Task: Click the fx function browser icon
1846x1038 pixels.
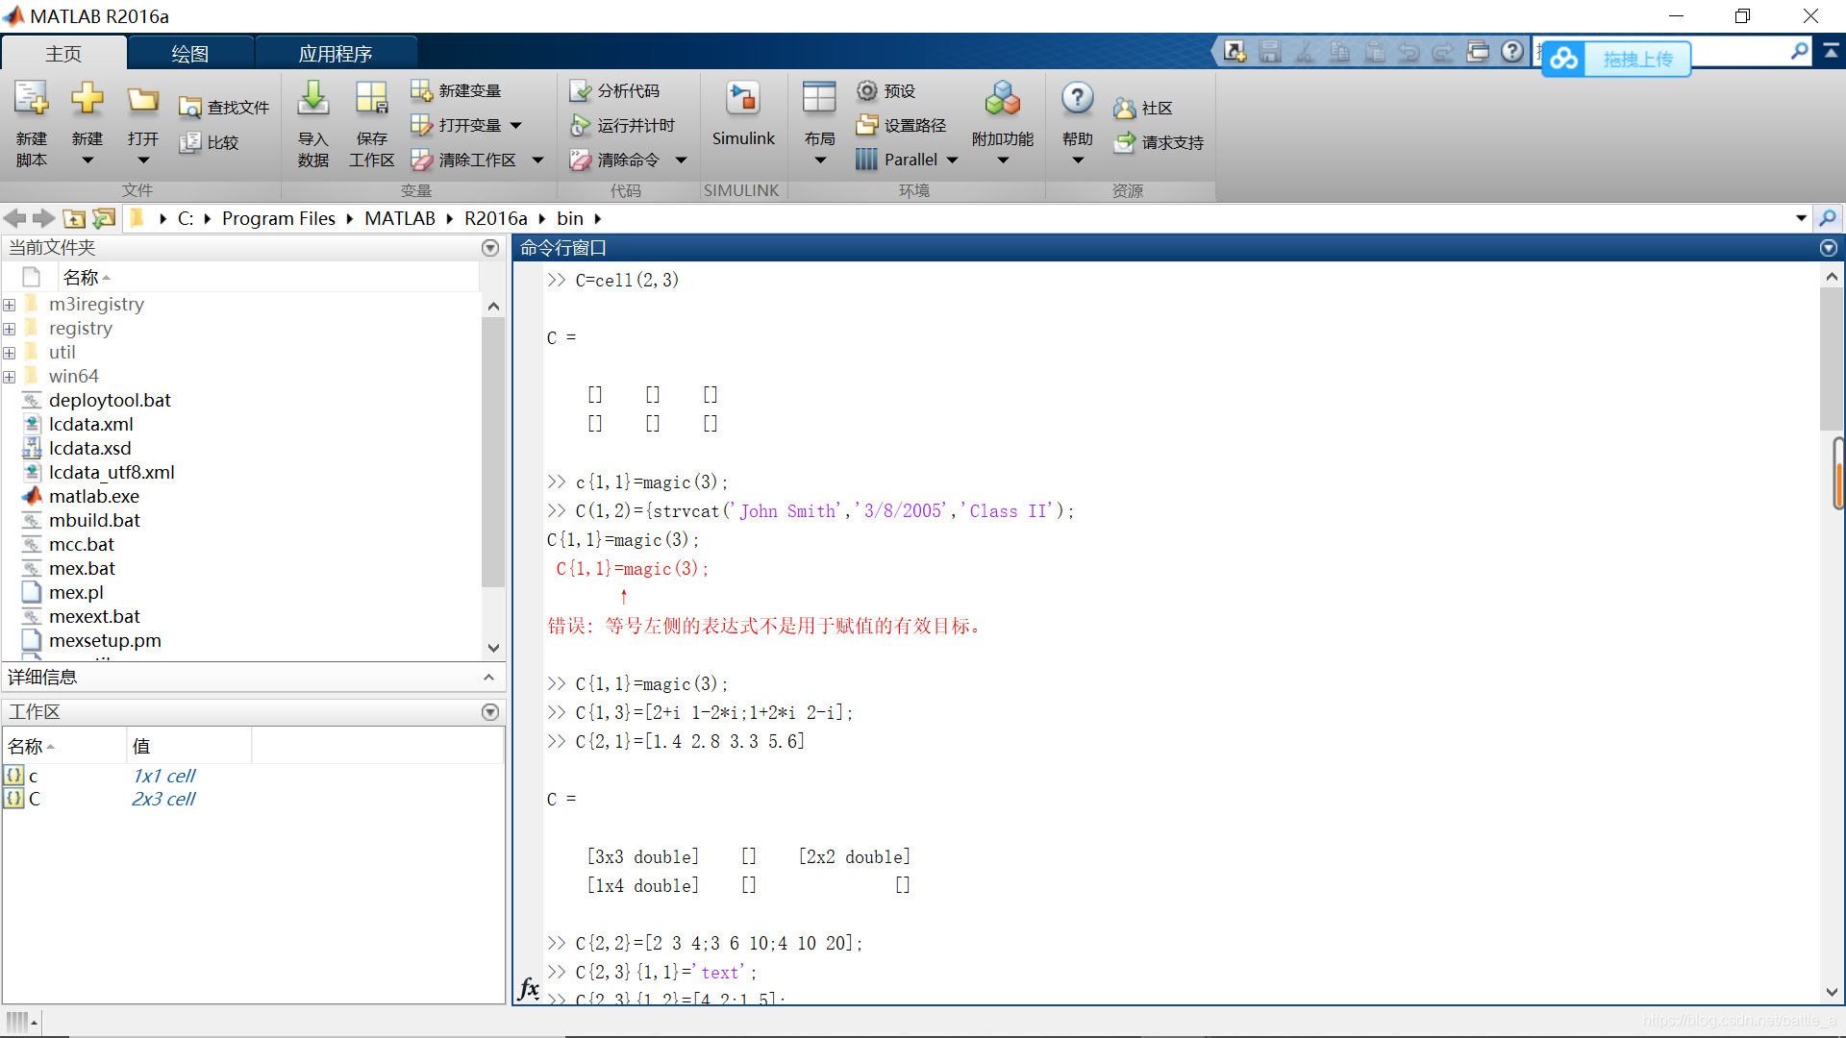Action: pyautogui.click(x=529, y=988)
